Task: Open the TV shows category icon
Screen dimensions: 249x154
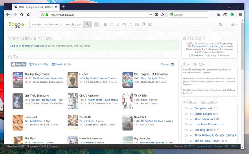Action: pyautogui.click(x=111, y=25)
